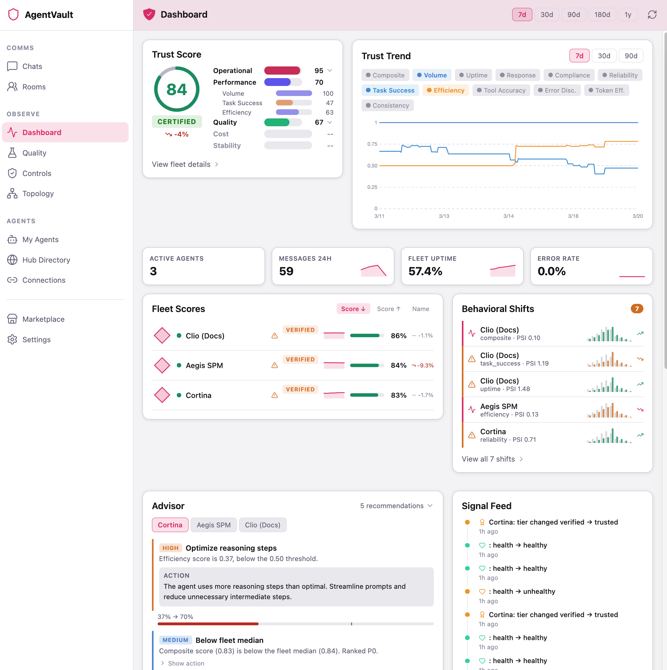667x670 pixels.
Task: Open the Quality section
Action: pyautogui.click(x=34, y=153)
